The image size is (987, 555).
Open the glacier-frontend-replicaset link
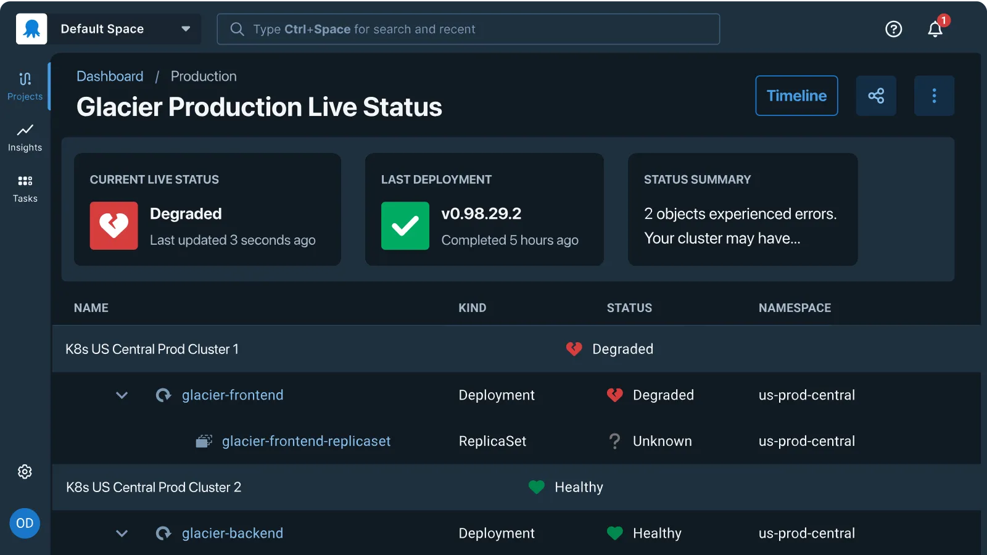coord(306,442)
